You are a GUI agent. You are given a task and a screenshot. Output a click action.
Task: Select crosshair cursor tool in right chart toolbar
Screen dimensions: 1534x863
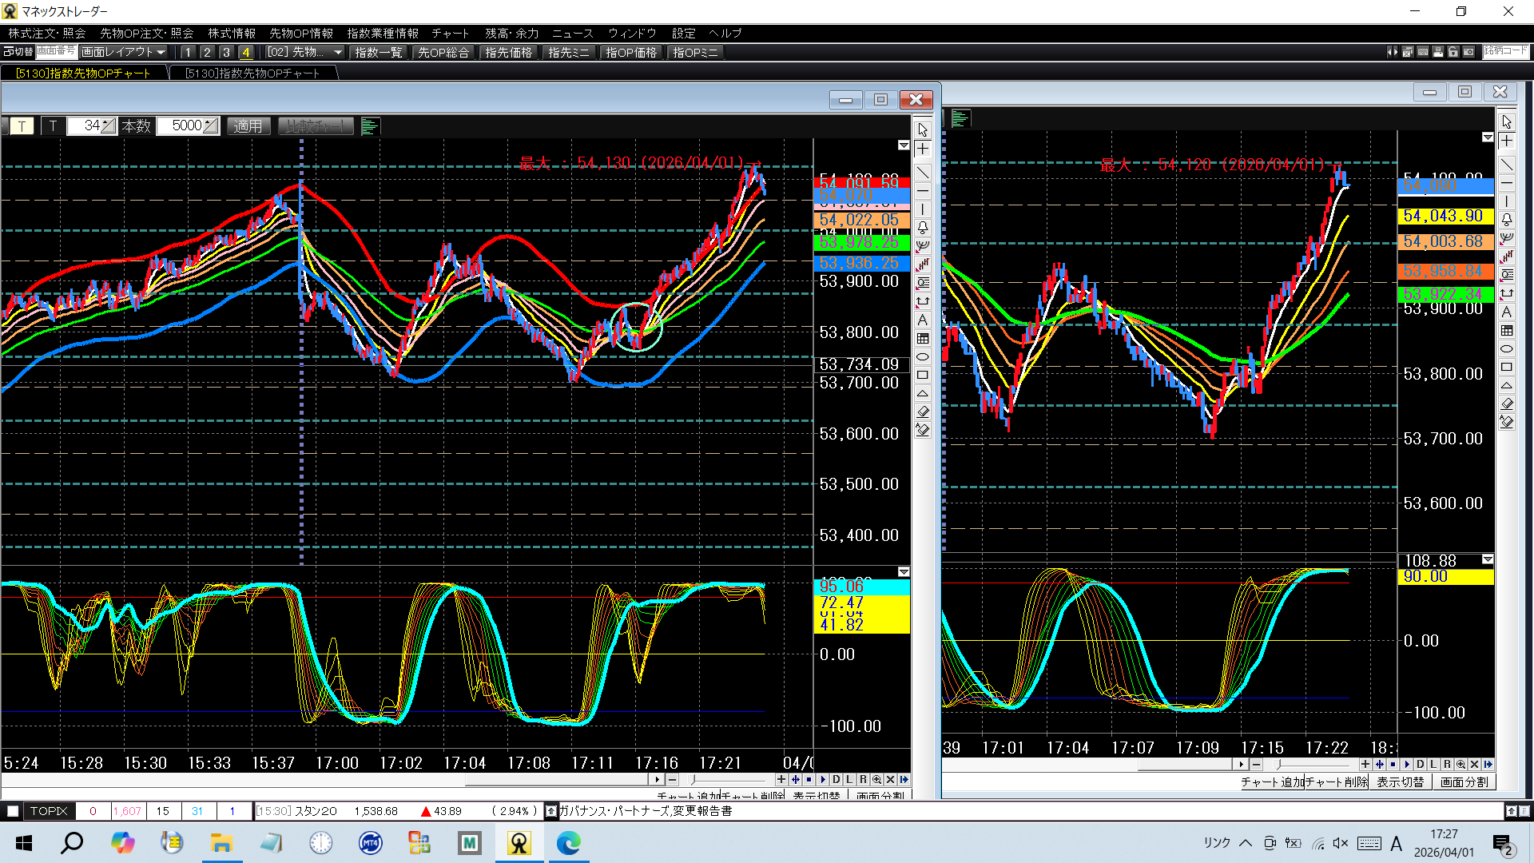tap(1506, 141)
